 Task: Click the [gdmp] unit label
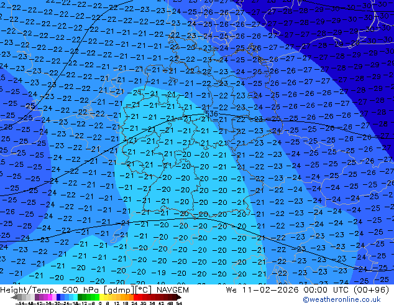[x=119, y=290]
